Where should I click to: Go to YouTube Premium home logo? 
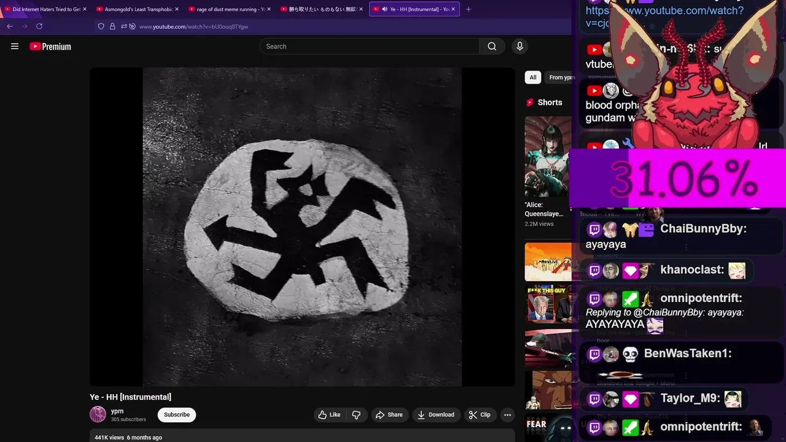point(50,47)
